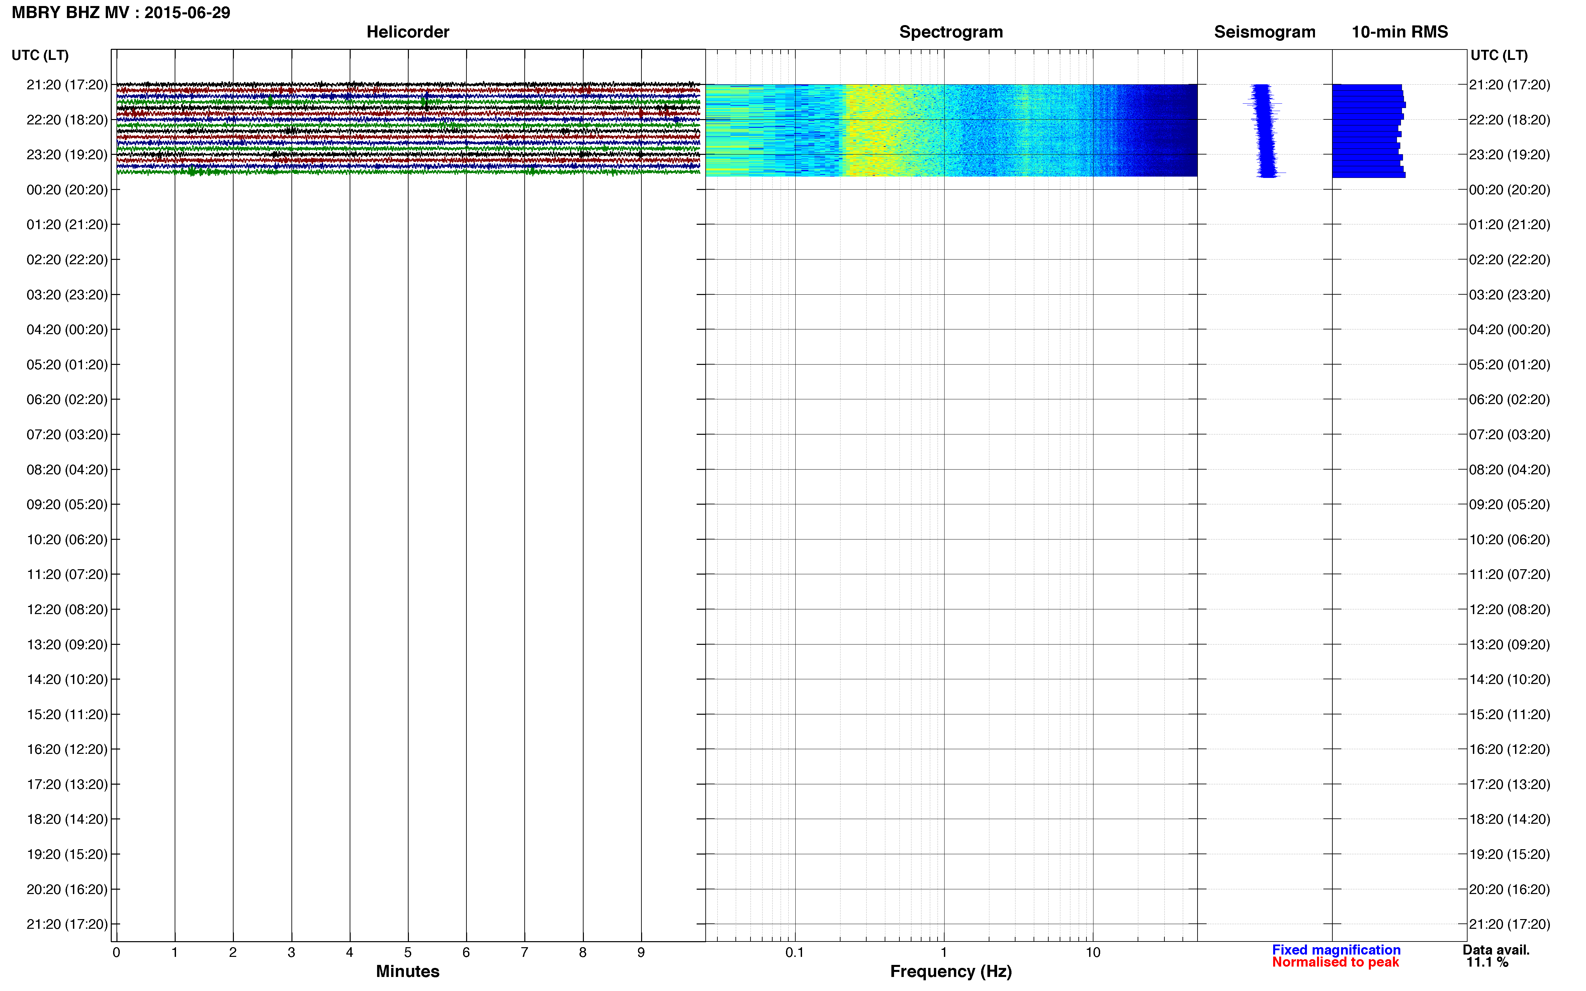Click the last 21:20 (17:20) label on RMS axis

point(1509,924)
